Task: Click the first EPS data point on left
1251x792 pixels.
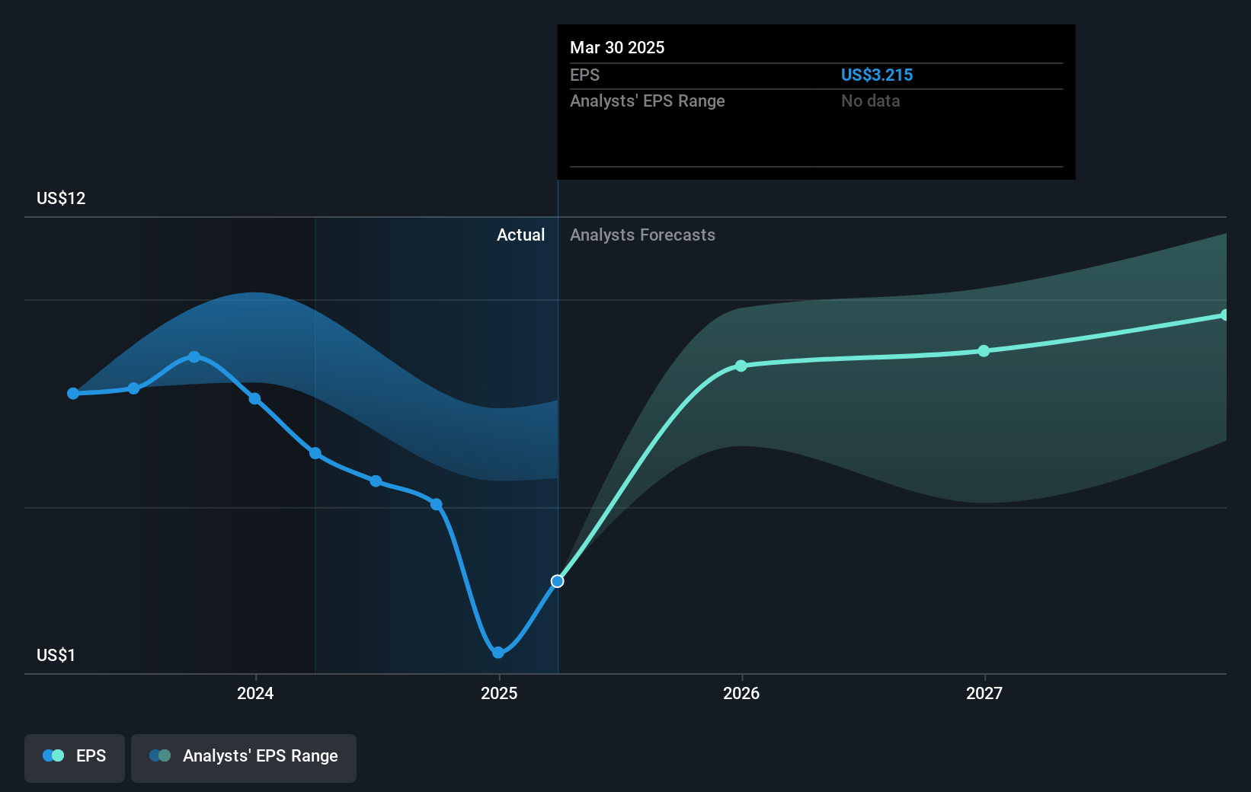Action: [x=73, y=394]
